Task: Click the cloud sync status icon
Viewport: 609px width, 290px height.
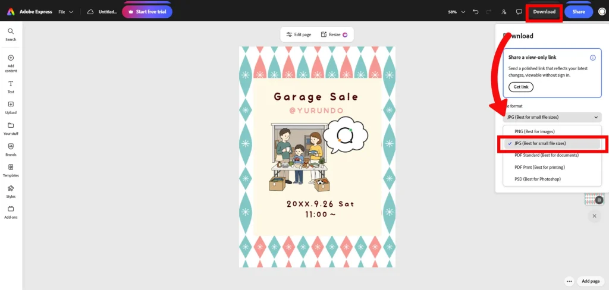Action: (x=90, y=12)
